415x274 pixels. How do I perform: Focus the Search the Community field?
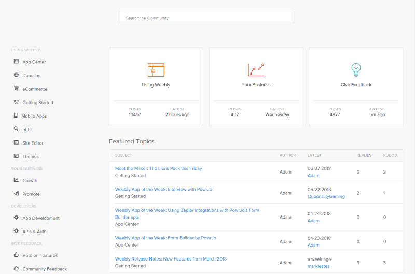[x=206, y=18]
